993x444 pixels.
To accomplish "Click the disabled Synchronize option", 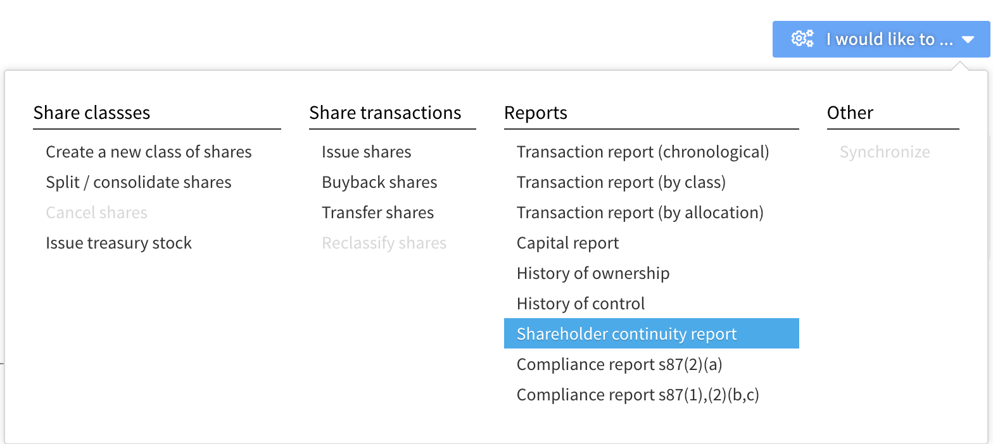I will [885, 152].
